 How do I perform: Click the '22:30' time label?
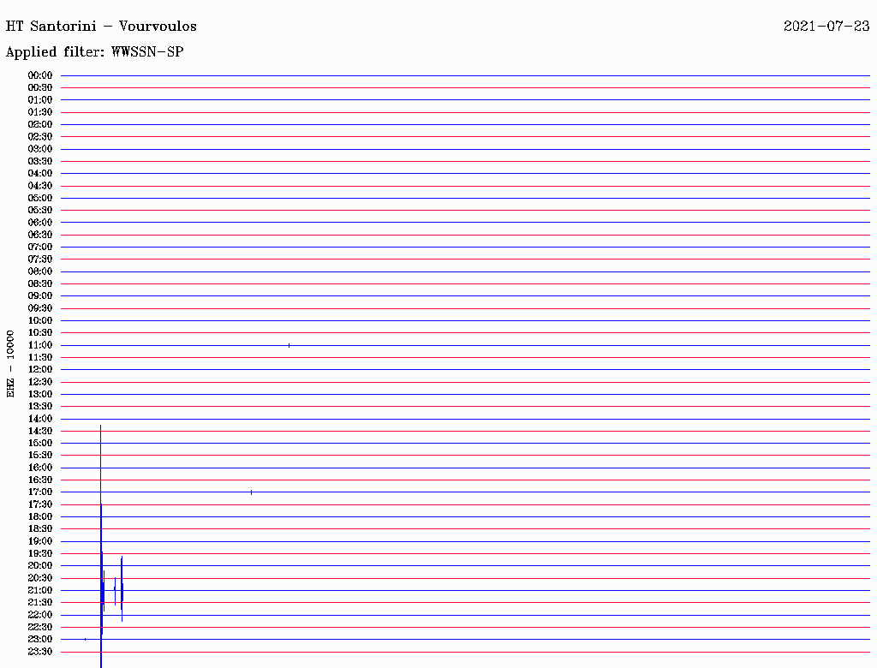point(40,627)
